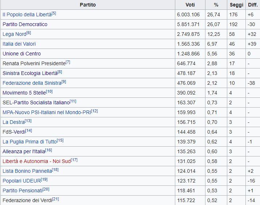
Task: Go to the Popolari UDEUR page
Action: pyautogui.click(x=21, y=181)
